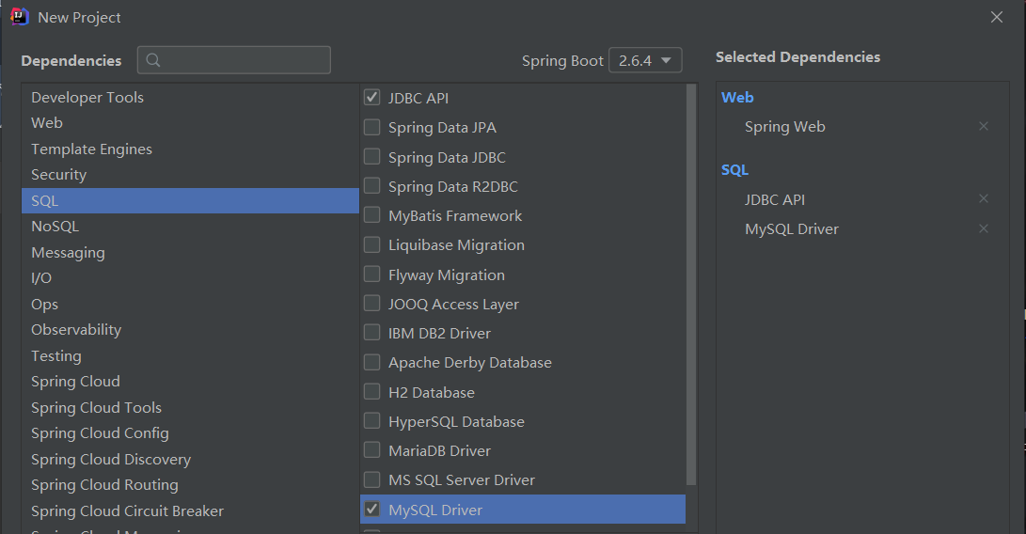Open Spring Cloud Tools category

point(190,408)
